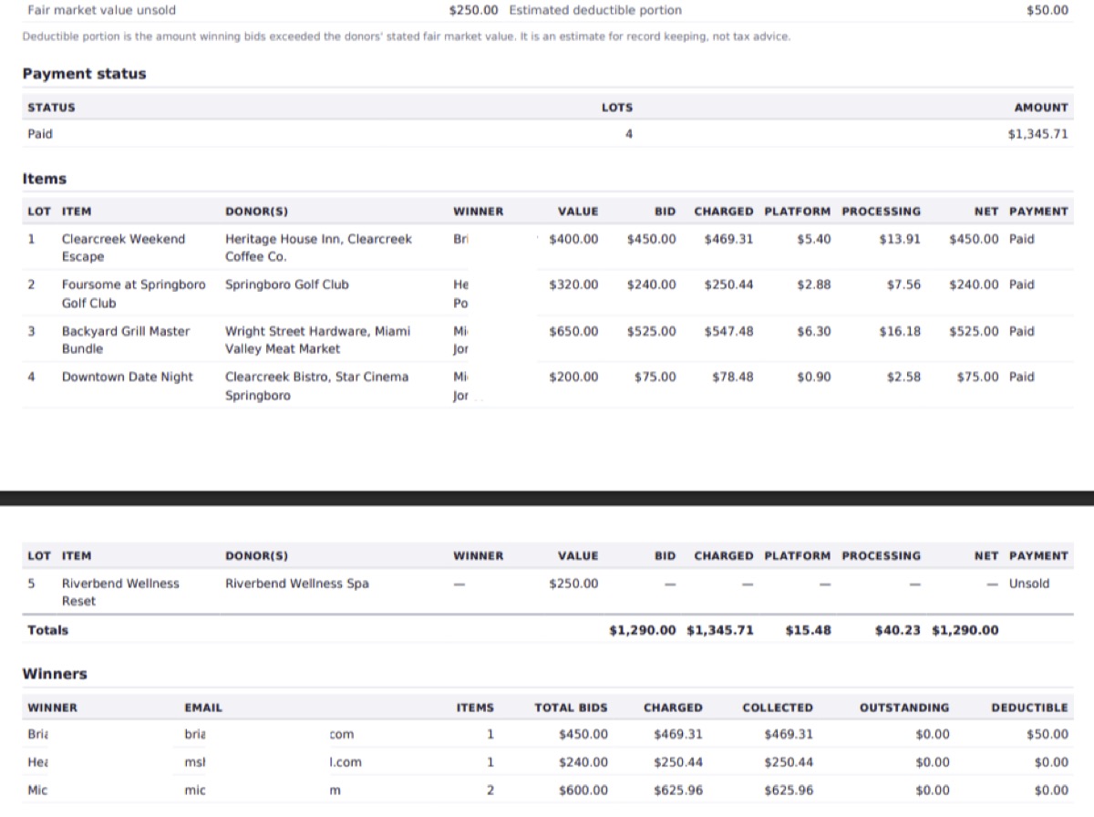This screenshot has height=817, width=1094.
Task: Select the $2.58 processing fee
Action: [x=903, y=377]
